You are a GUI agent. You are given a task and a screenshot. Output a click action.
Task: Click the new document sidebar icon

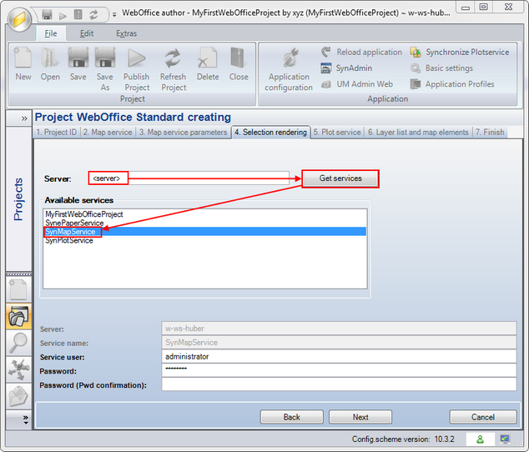(18, 289)
